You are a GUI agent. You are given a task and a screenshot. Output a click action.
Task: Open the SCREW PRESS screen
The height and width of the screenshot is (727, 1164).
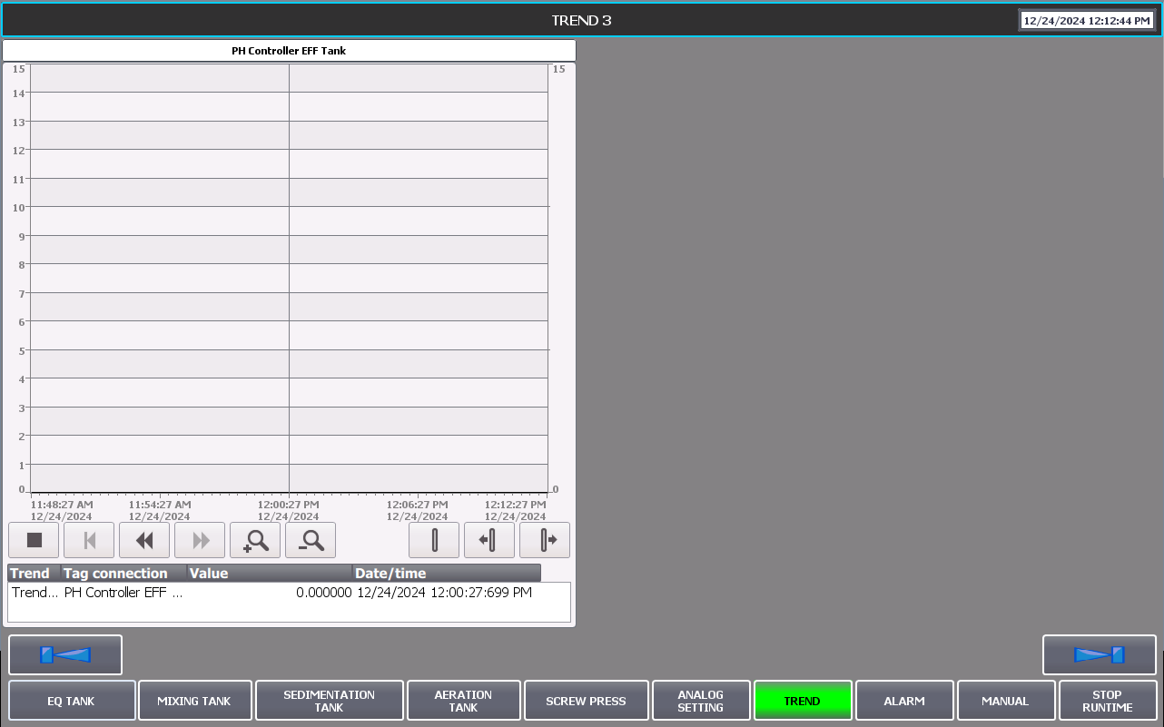(x=586, y=701)
